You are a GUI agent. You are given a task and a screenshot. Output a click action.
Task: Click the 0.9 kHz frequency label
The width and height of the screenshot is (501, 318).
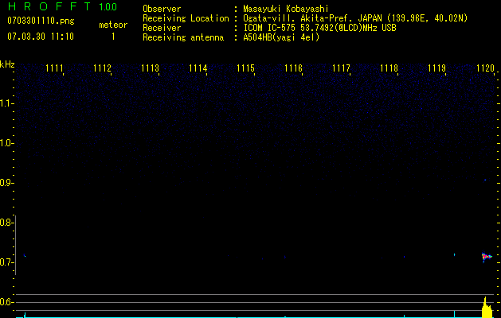[6, 183]
